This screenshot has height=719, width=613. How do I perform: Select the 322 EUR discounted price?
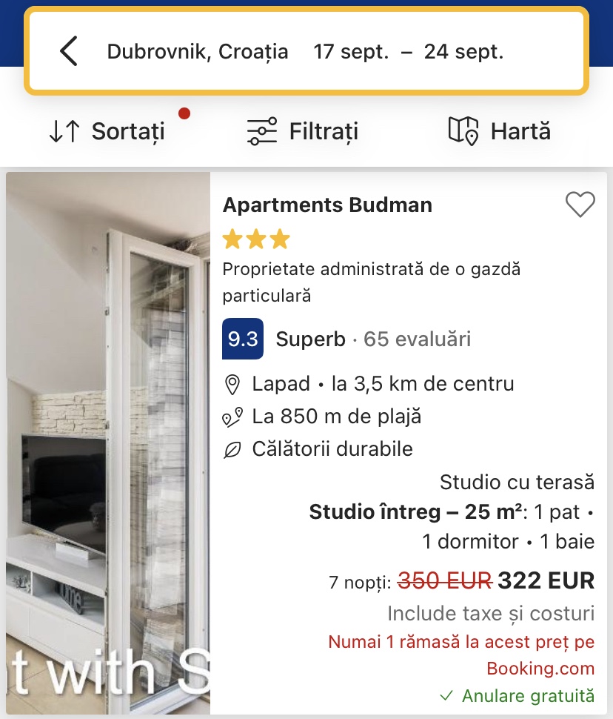[546, 581]
